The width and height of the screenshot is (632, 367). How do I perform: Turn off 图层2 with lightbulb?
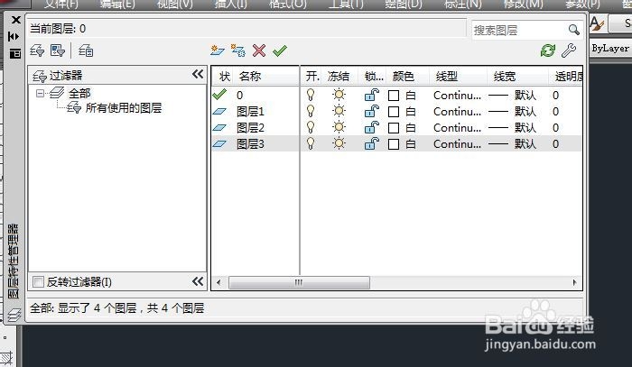pos(311,127)
